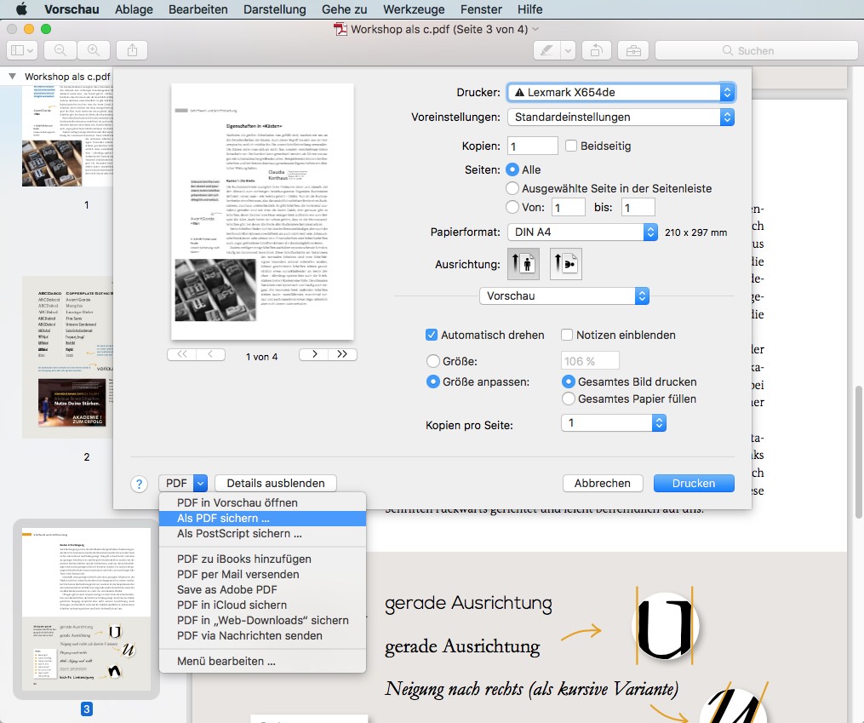
Task: Go to previous preview page arrow
Action: pos(210,354)
